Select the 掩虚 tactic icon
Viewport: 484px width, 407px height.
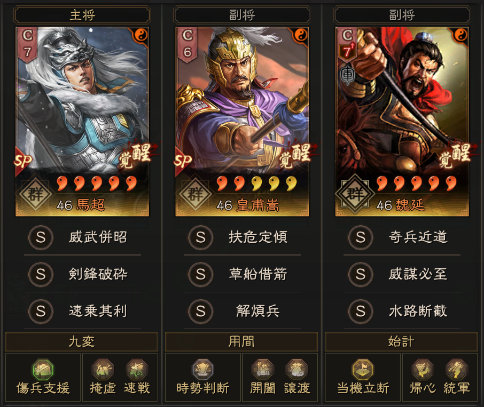[103, 369]
